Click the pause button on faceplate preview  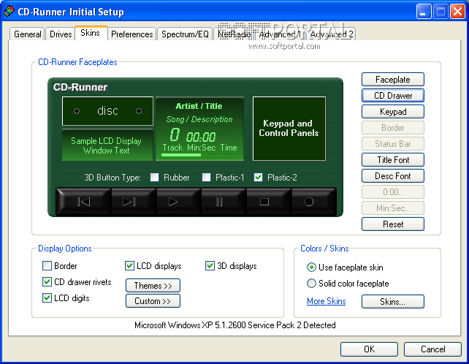pos(224,202)
